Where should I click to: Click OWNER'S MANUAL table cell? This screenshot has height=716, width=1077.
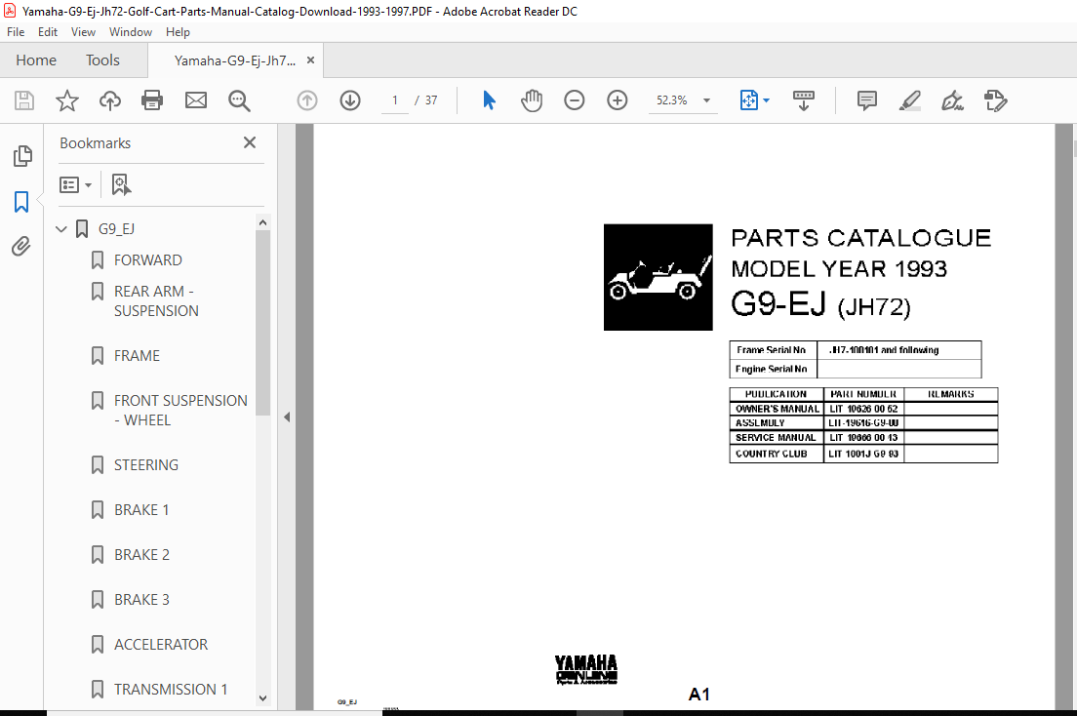pos(777,409)
